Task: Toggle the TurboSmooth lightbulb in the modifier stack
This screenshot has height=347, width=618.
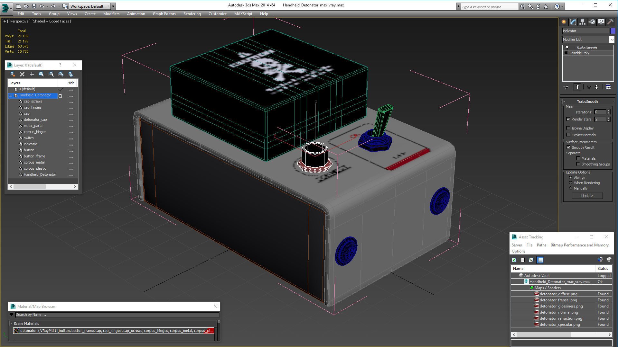Action: click(x=567, y=48)
